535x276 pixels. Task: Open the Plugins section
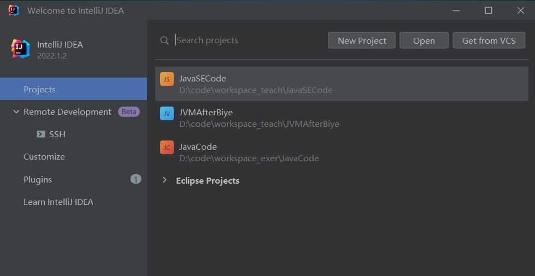coord(38,179)
